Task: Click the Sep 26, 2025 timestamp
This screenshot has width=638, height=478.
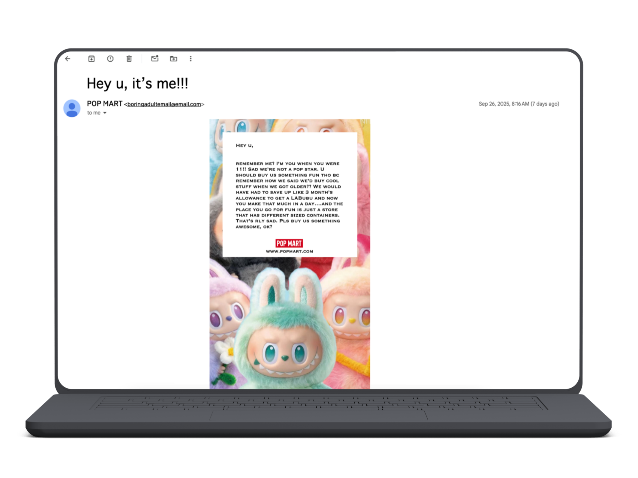Action: click(519, 104)
